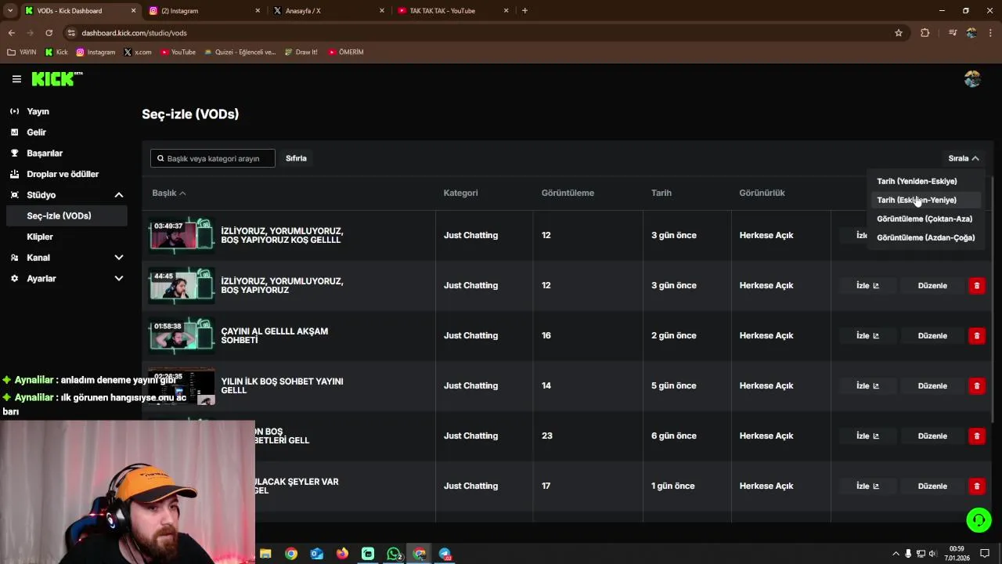Open the hamburger menu next to Kick logo

point(16,79)
